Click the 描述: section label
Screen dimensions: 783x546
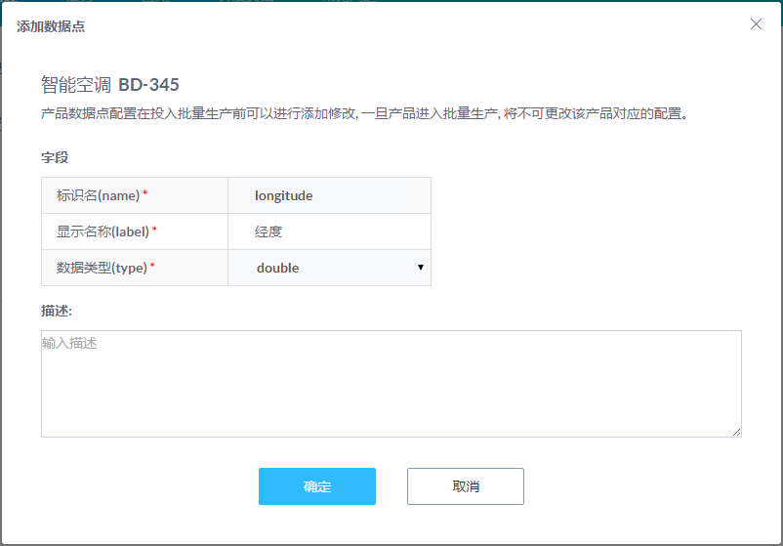pos(57,311)
